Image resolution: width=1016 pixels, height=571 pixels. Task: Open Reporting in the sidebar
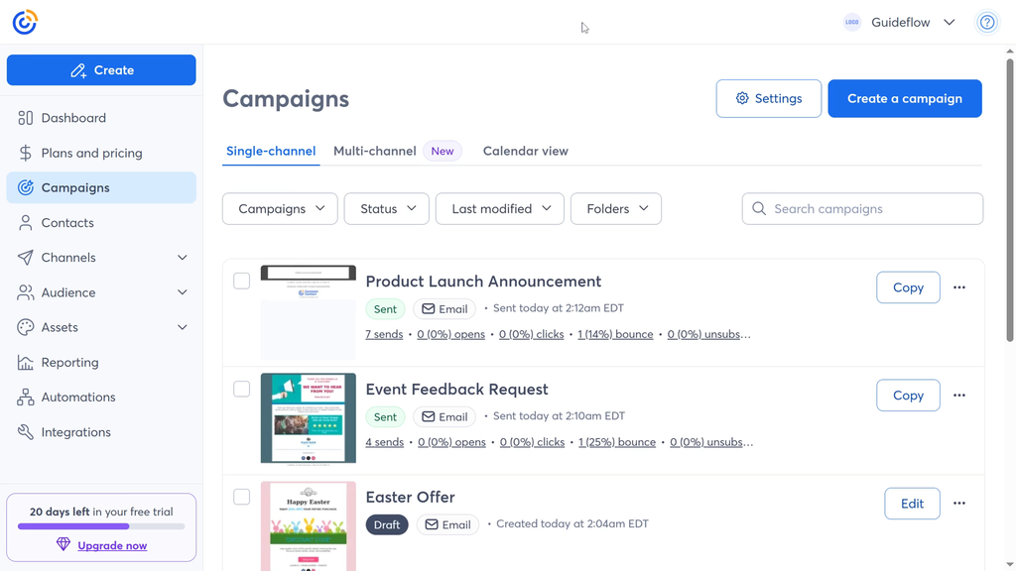tap(69, 363)
